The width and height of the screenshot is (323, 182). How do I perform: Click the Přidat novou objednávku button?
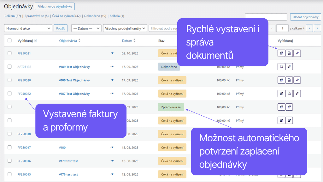55,6
